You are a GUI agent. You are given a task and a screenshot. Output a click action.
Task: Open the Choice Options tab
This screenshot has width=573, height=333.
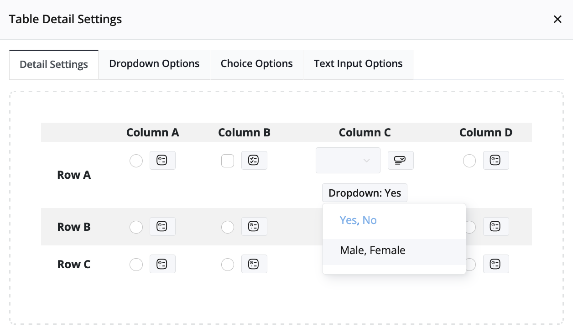(256, 64)
